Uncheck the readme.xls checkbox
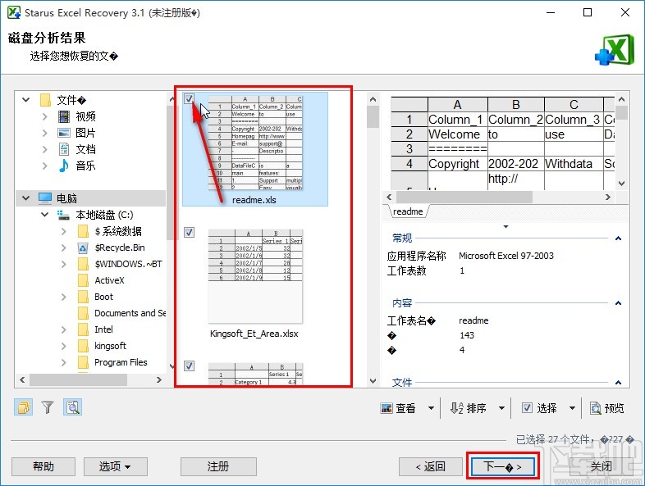 tap(189, 98)
